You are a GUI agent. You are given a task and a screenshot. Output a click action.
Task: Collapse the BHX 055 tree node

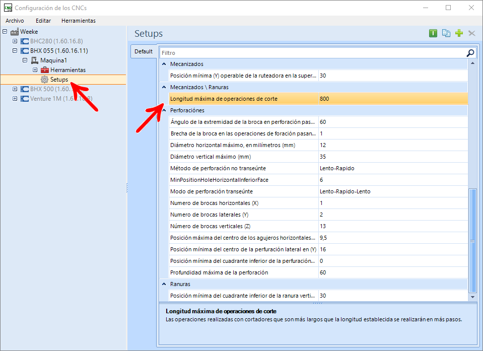coord(15,50)
